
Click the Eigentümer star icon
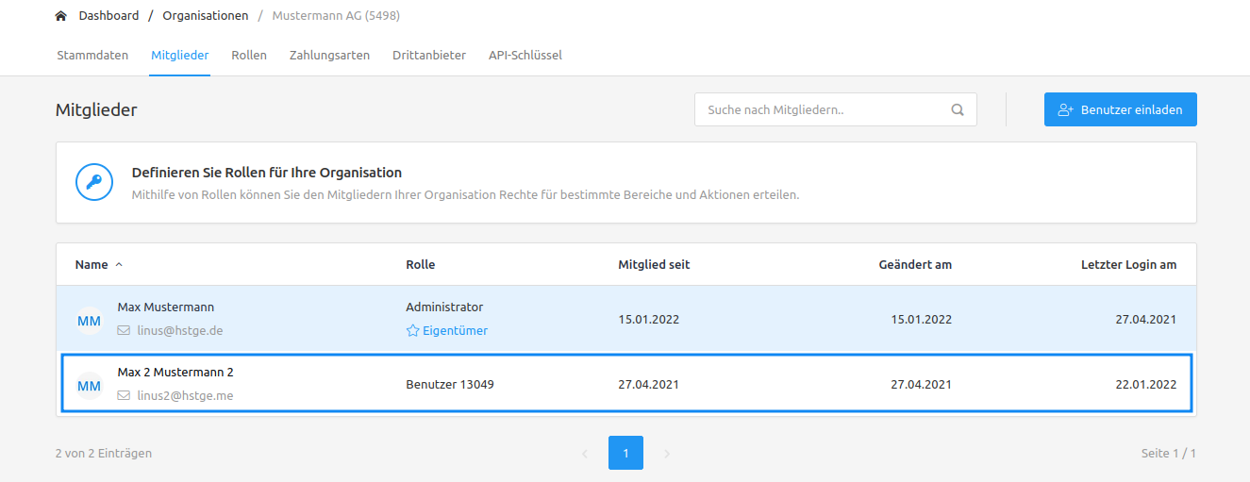click(412, 331)
